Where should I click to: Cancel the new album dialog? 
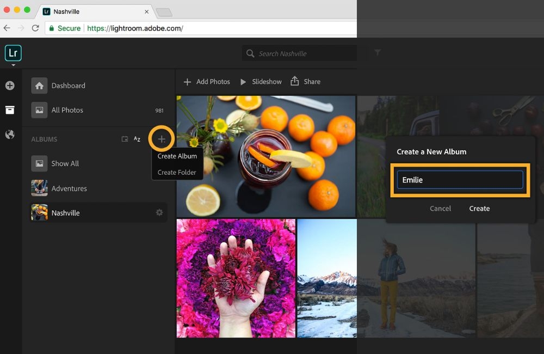(440, 209)
